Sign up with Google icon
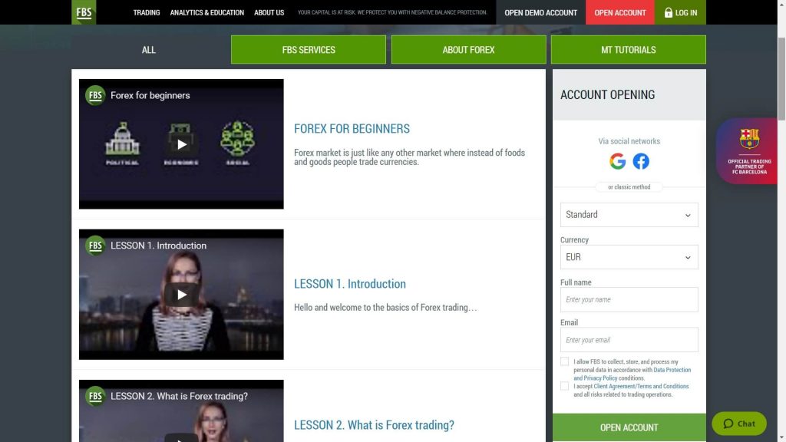This screenshot has width=786, height=442. click(x=617, y=161)
